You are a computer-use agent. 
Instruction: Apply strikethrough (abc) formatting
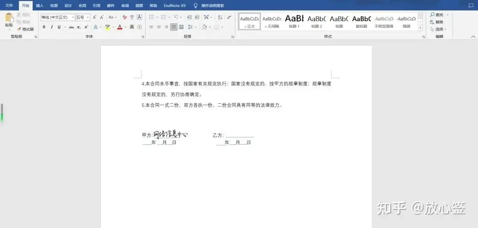[x=71, y=27]
